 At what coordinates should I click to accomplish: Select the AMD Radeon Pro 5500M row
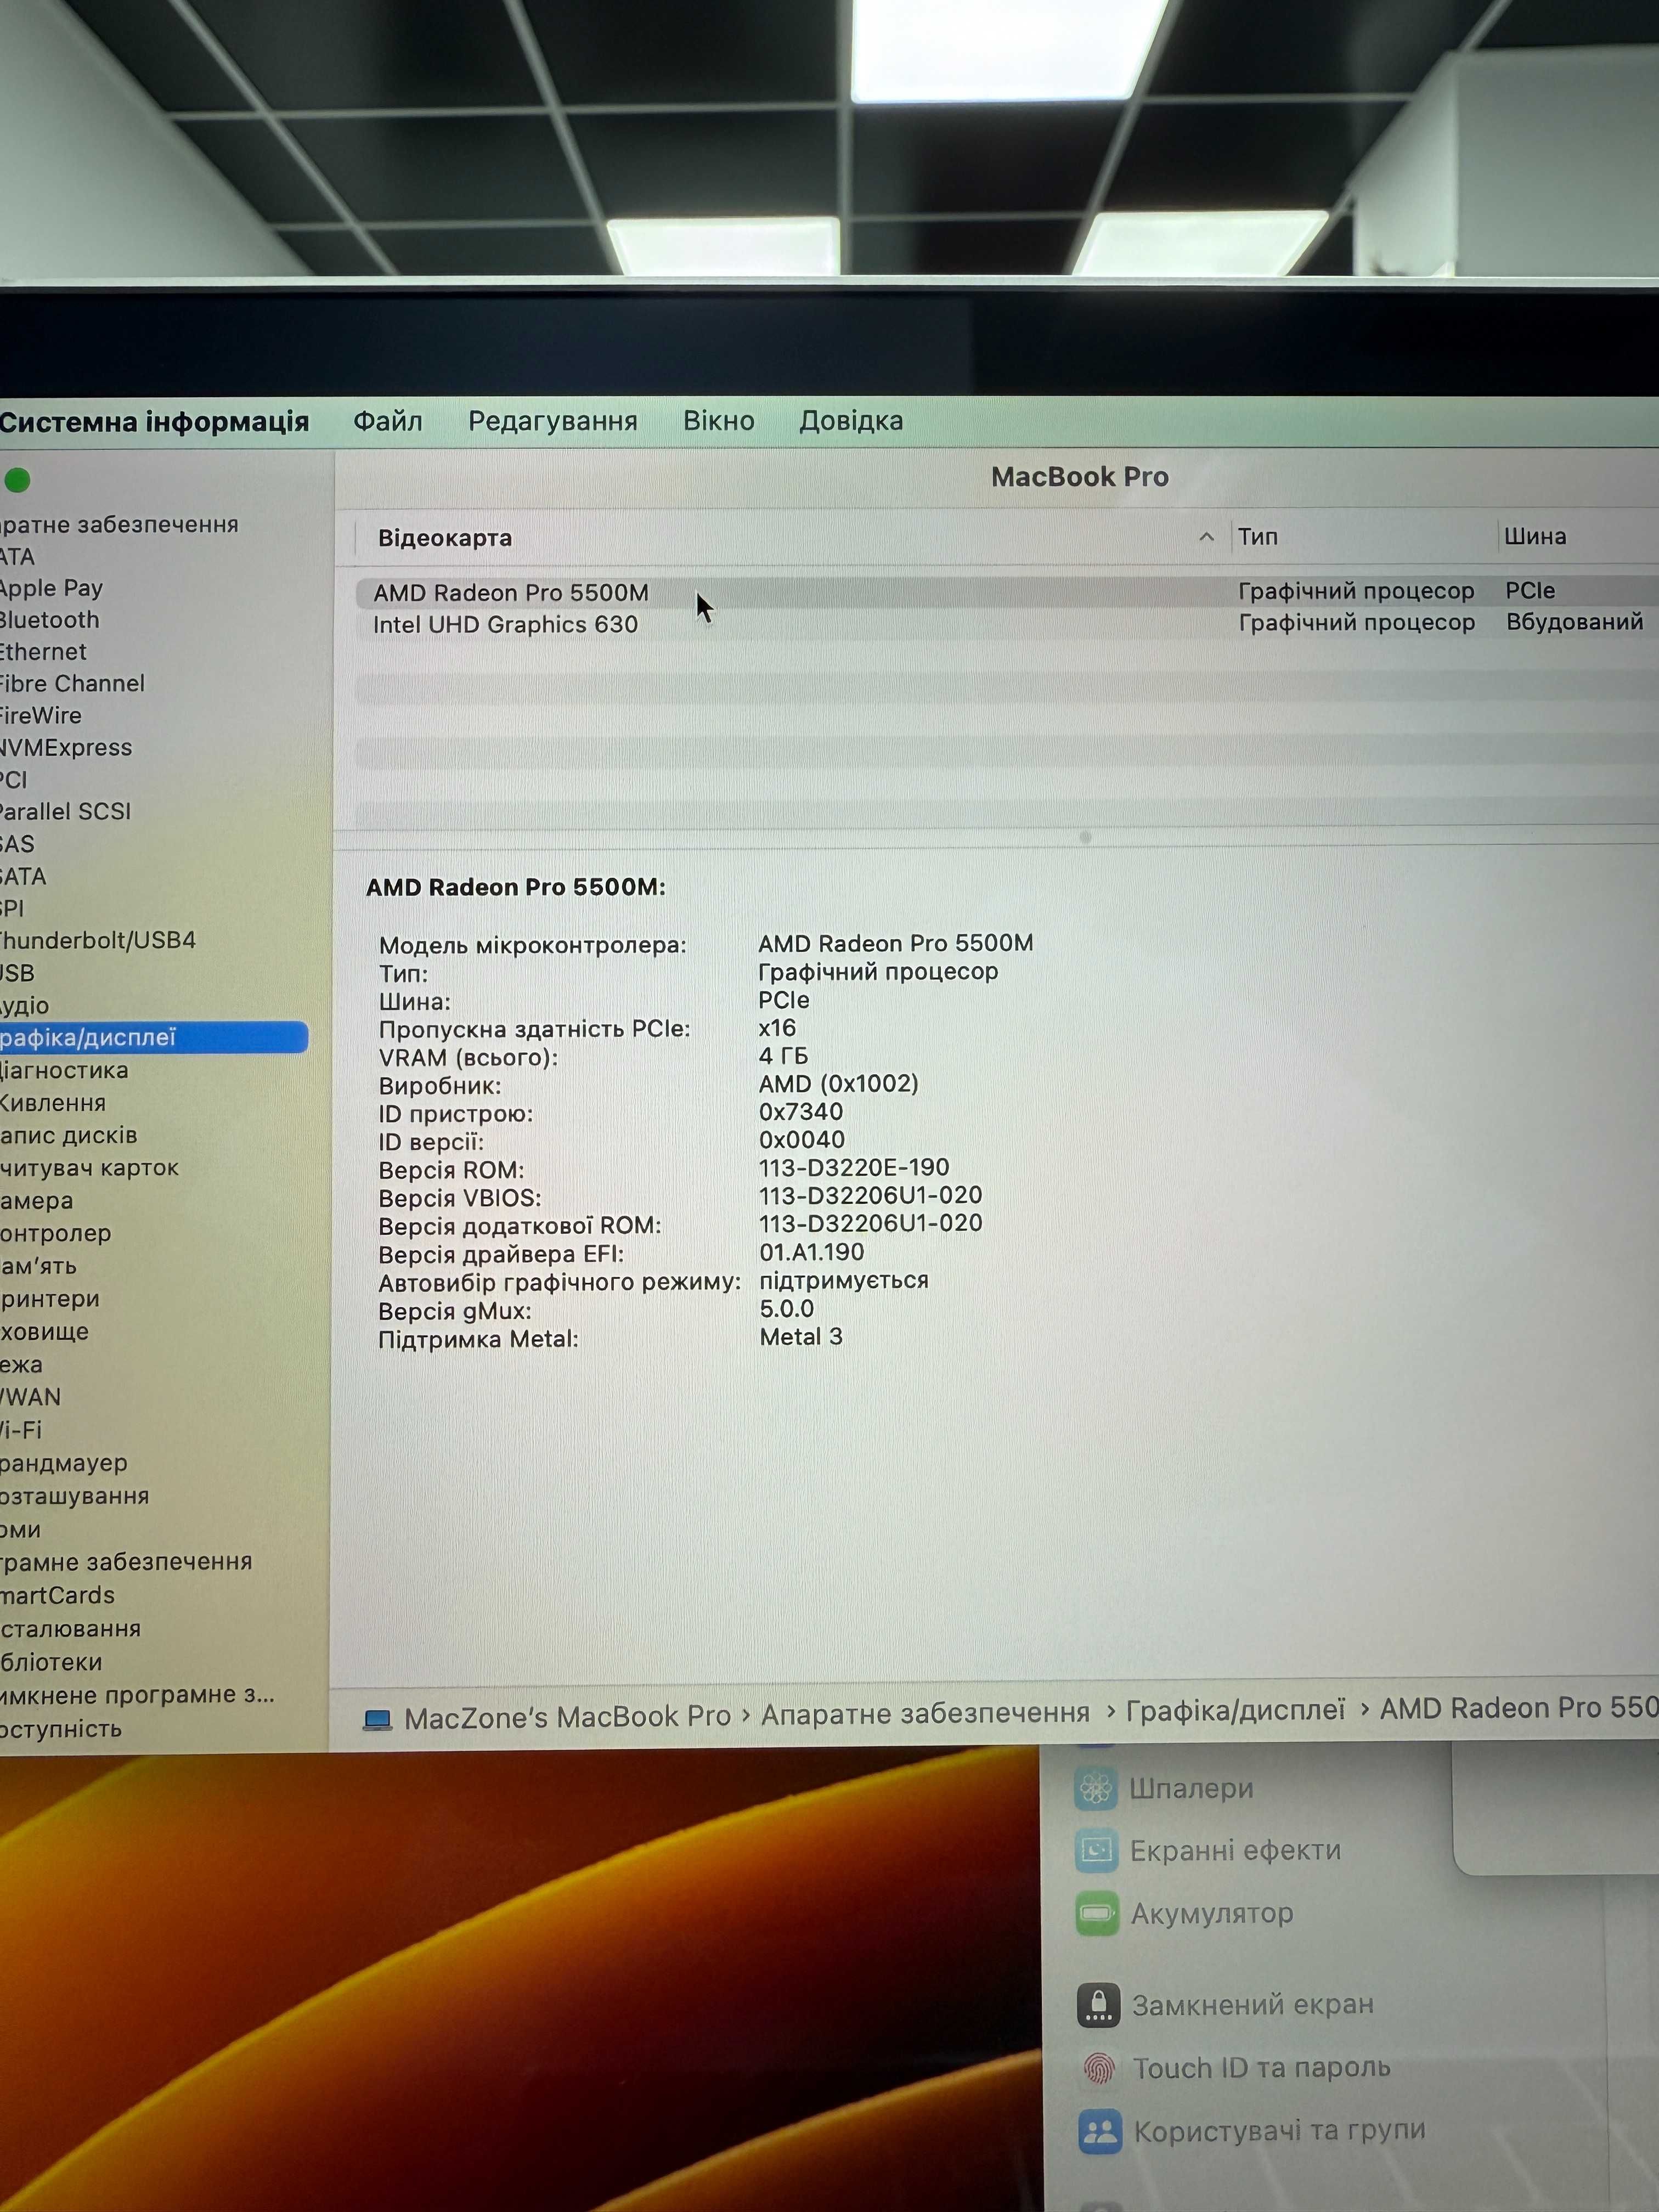[1006, 592]
